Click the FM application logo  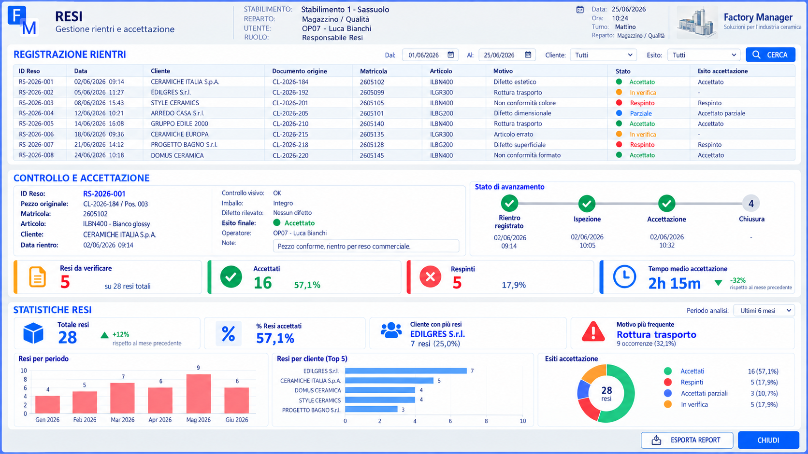coord(23,21)
